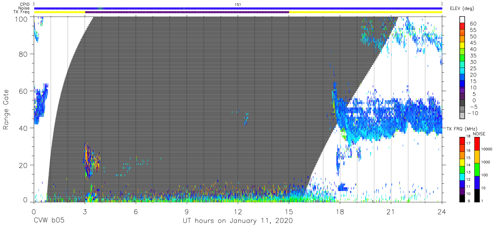Click elevation colorbar tick label 30

pyautogui.click(x=473, y=62)
